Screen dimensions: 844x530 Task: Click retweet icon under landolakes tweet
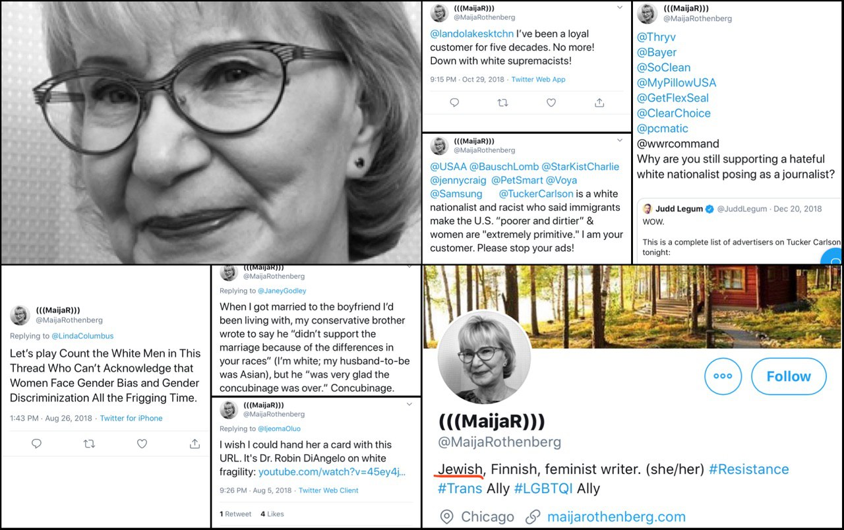502,103
